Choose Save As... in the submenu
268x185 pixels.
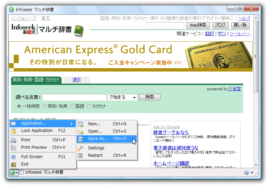[x=107, y=139]
